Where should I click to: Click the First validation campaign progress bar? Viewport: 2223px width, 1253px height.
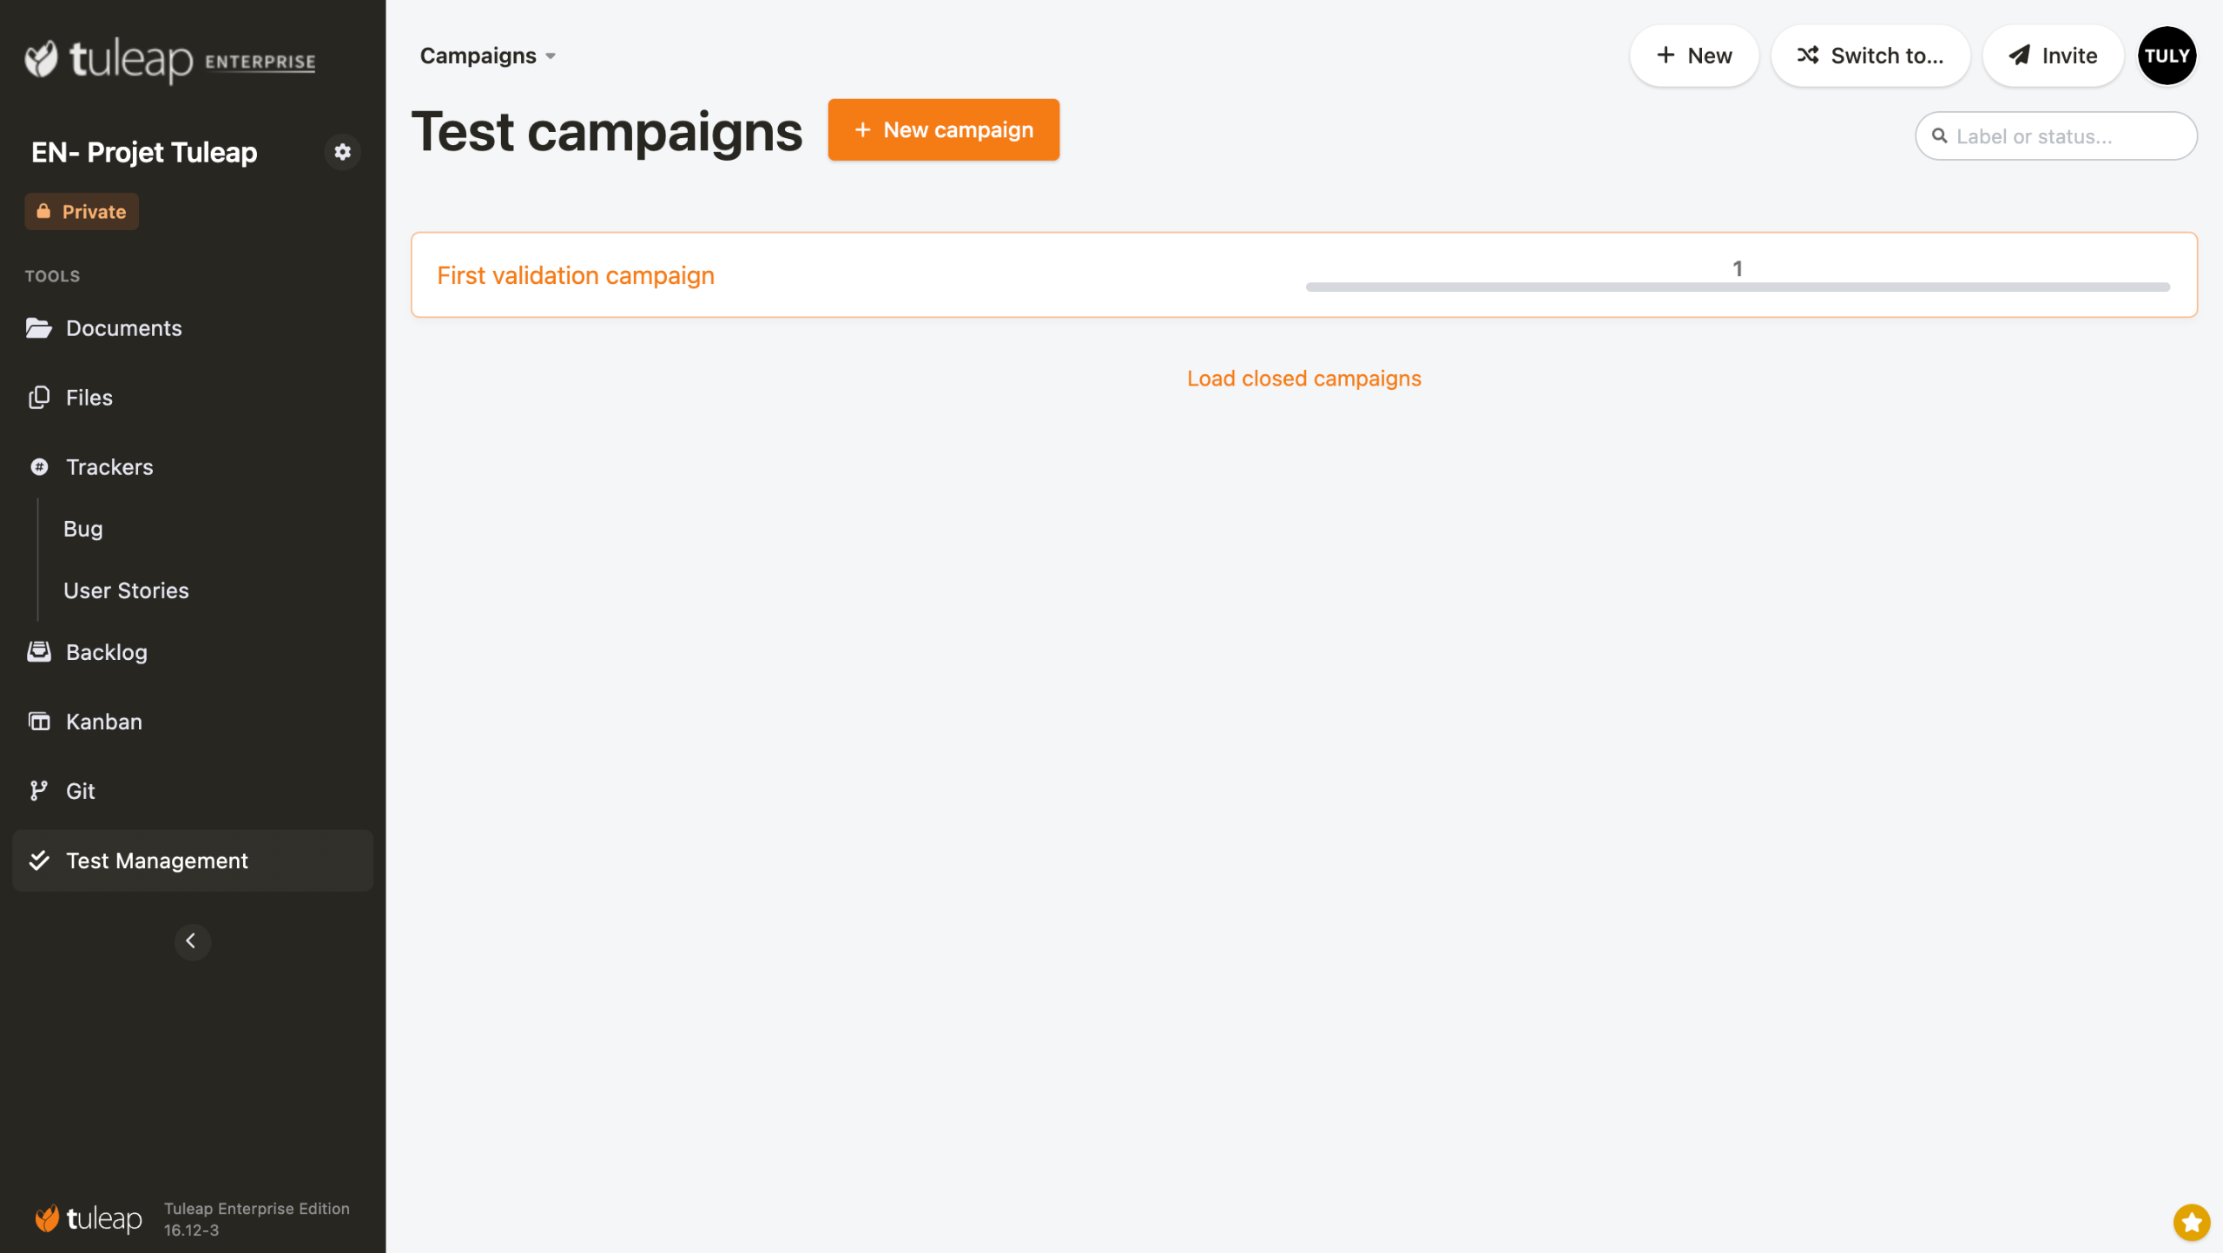[1737, 287]
